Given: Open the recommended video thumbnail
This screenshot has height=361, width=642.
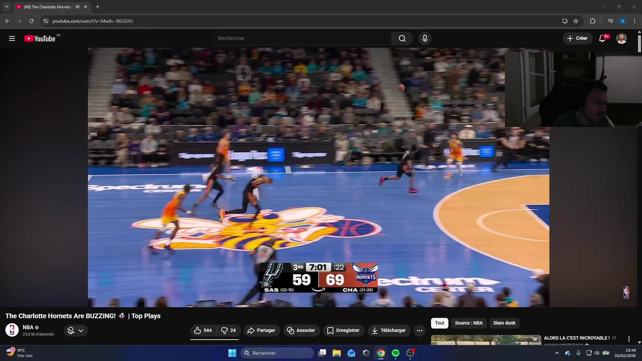Looking at the screenshot, I should point(486,340).
